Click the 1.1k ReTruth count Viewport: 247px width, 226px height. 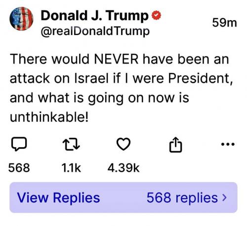click(x=71, y=168)
